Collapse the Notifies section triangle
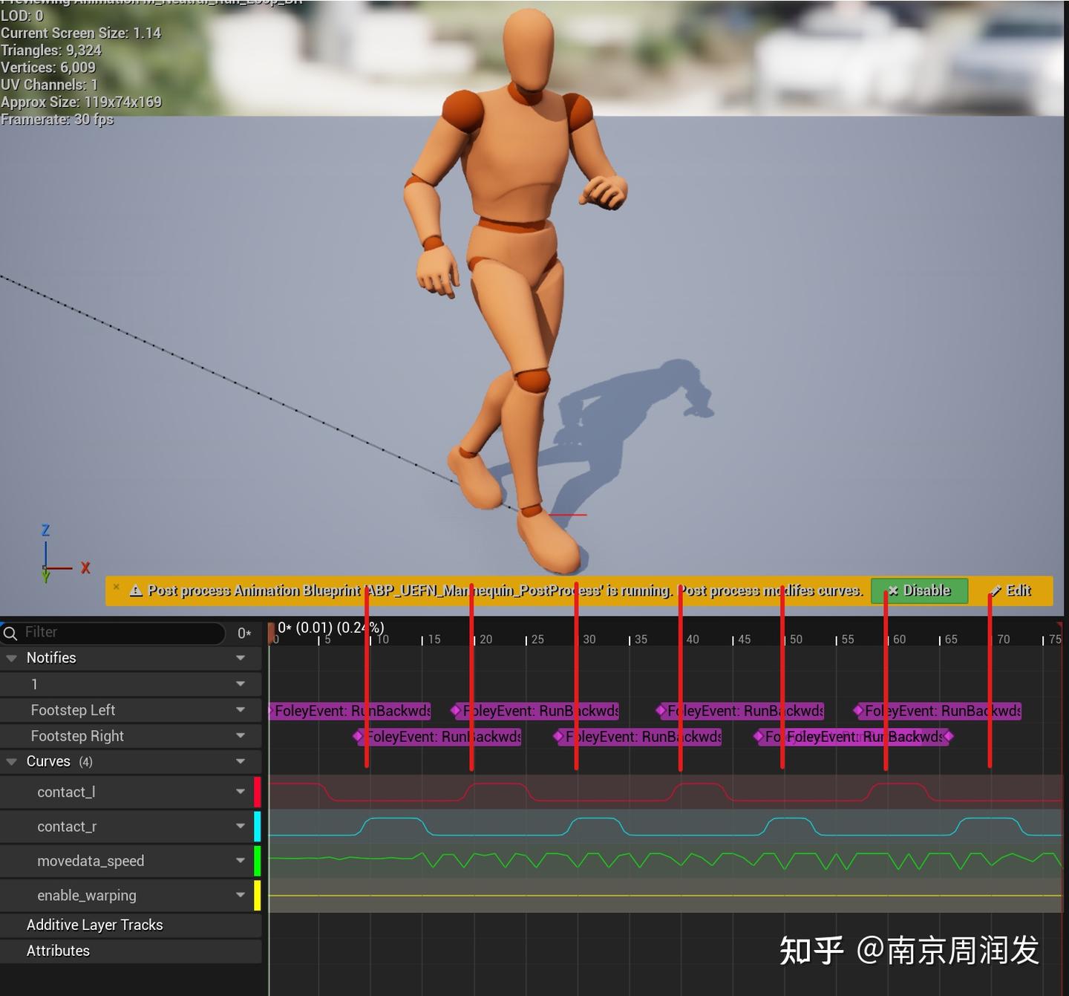The image size is (1069, 996). point(11,658)
